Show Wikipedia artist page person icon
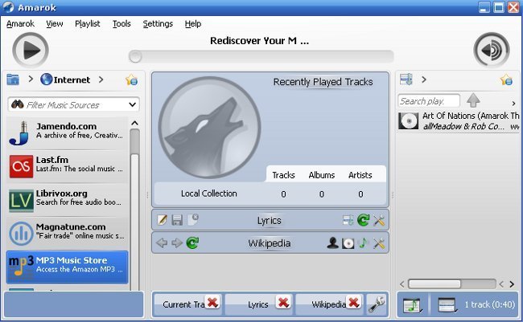The height and width of the screenshot is (322, 523). click(x=332, y=243)
